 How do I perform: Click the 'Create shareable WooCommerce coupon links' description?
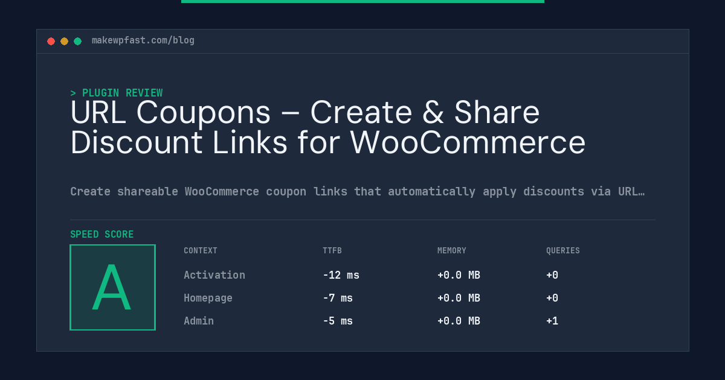(357, 192)
